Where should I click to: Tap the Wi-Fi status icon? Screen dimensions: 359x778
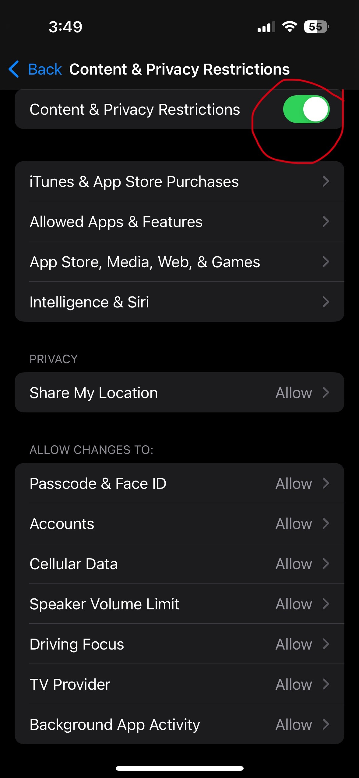(x=290, y=27)
